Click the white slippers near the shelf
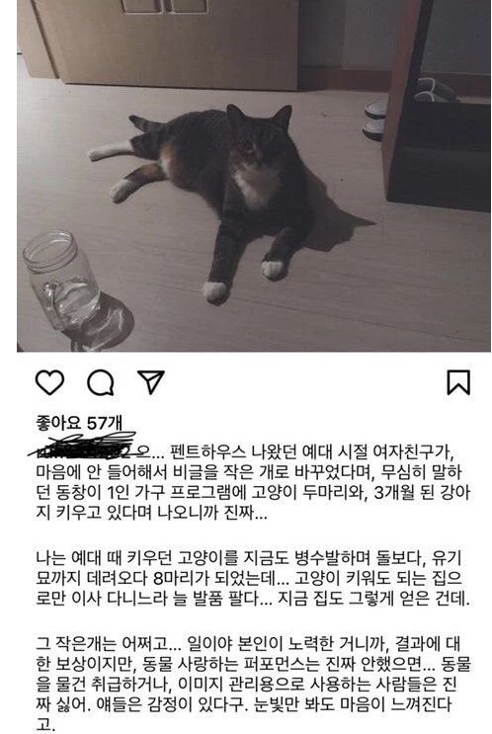Image resolution: width=492 pixels, height=734 pixels. (x=375, y=119)
